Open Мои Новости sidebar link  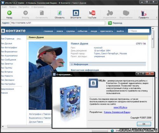[x=7, y=76]
